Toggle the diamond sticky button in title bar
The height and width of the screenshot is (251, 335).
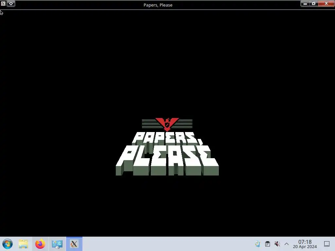coord(11,3)
